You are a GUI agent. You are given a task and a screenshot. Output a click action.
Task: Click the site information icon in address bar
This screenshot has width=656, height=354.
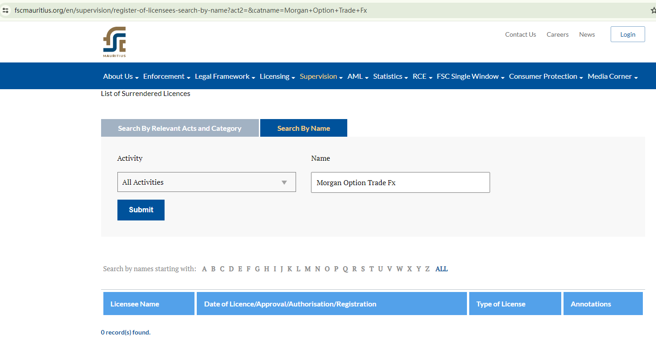coord(5,10)
